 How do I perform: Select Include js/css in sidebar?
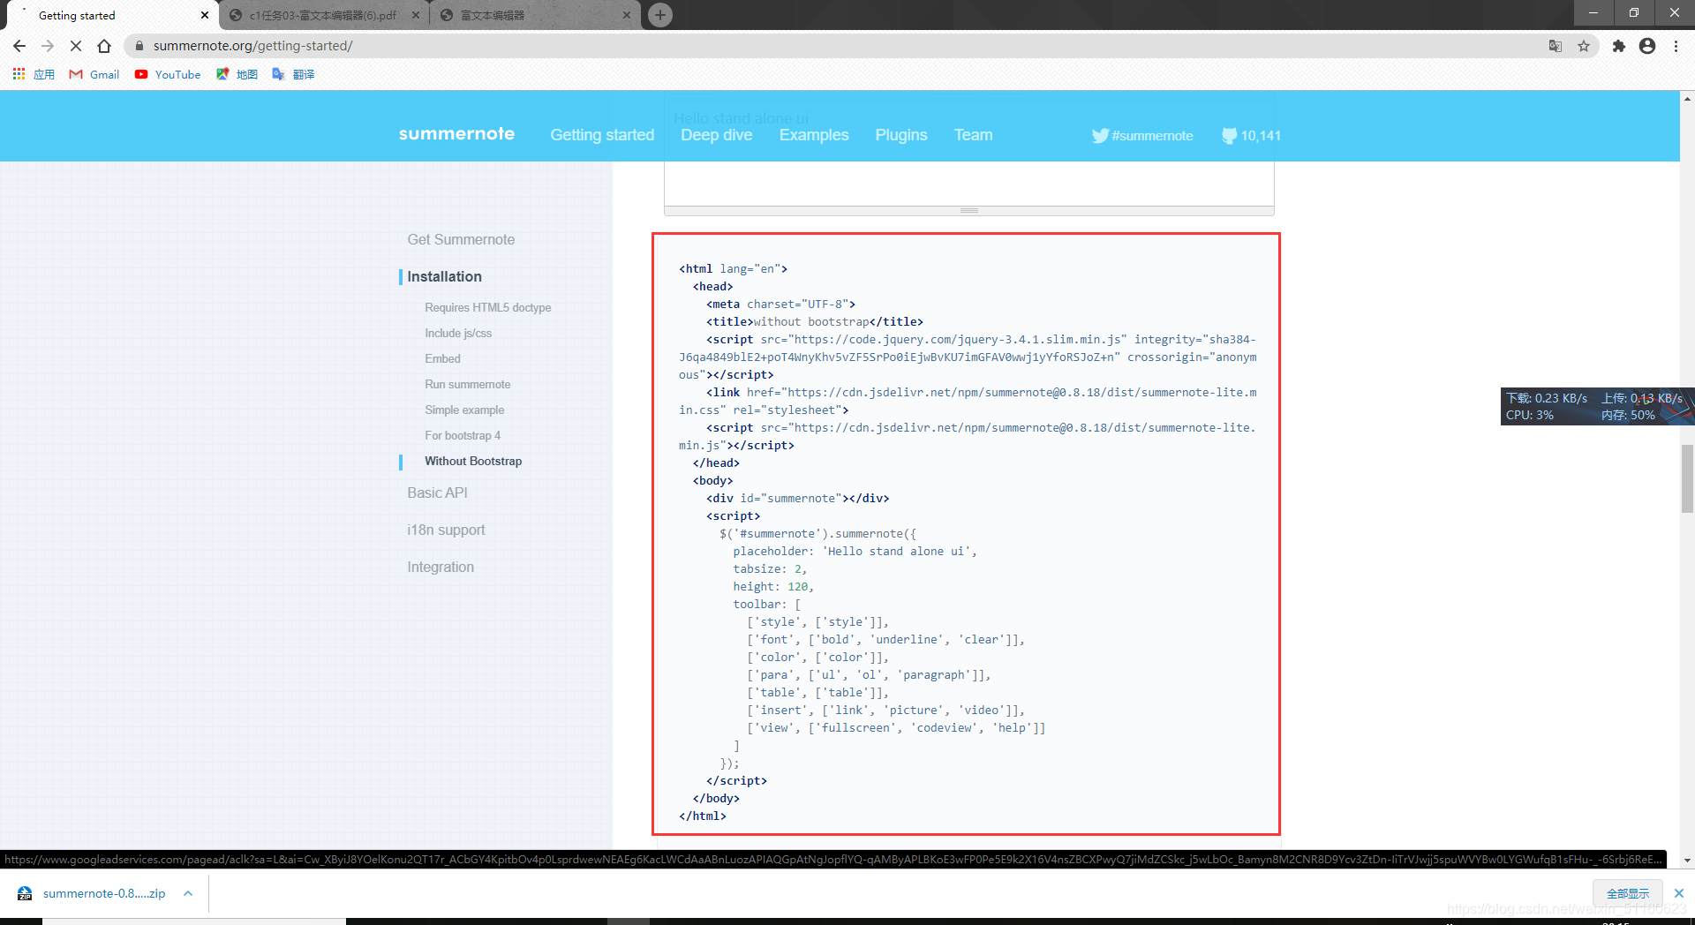pos(458,333)
